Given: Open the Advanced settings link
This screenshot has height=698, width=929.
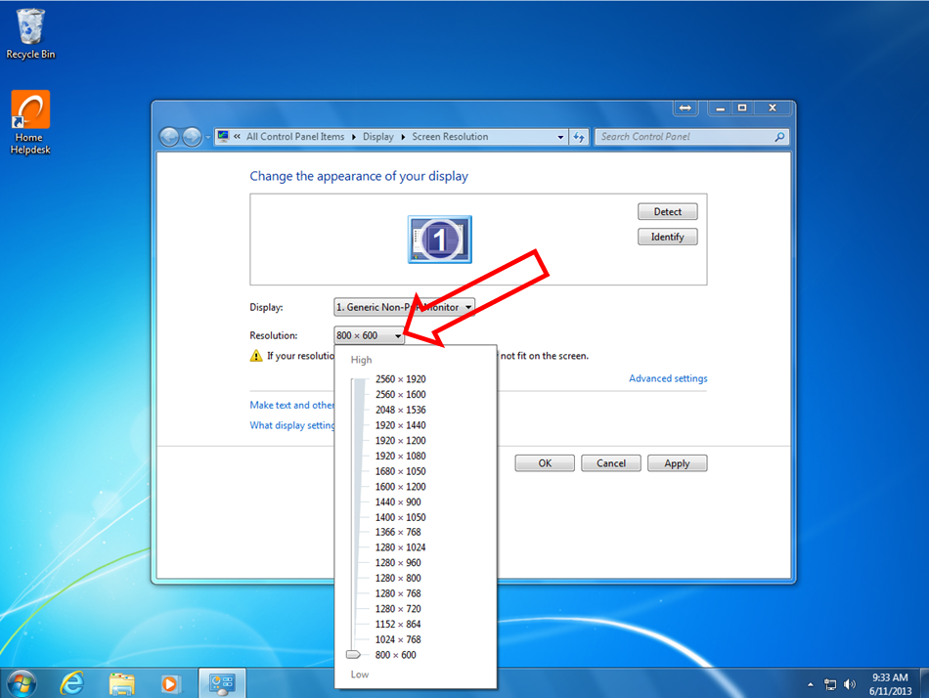Looking at the screenshot, I should pos(668,378).
